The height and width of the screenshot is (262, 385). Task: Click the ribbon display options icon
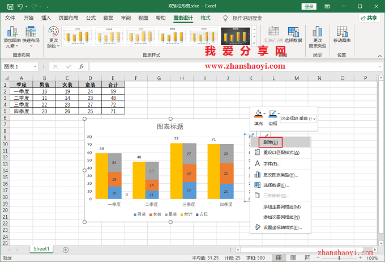[x=327, y=6]
